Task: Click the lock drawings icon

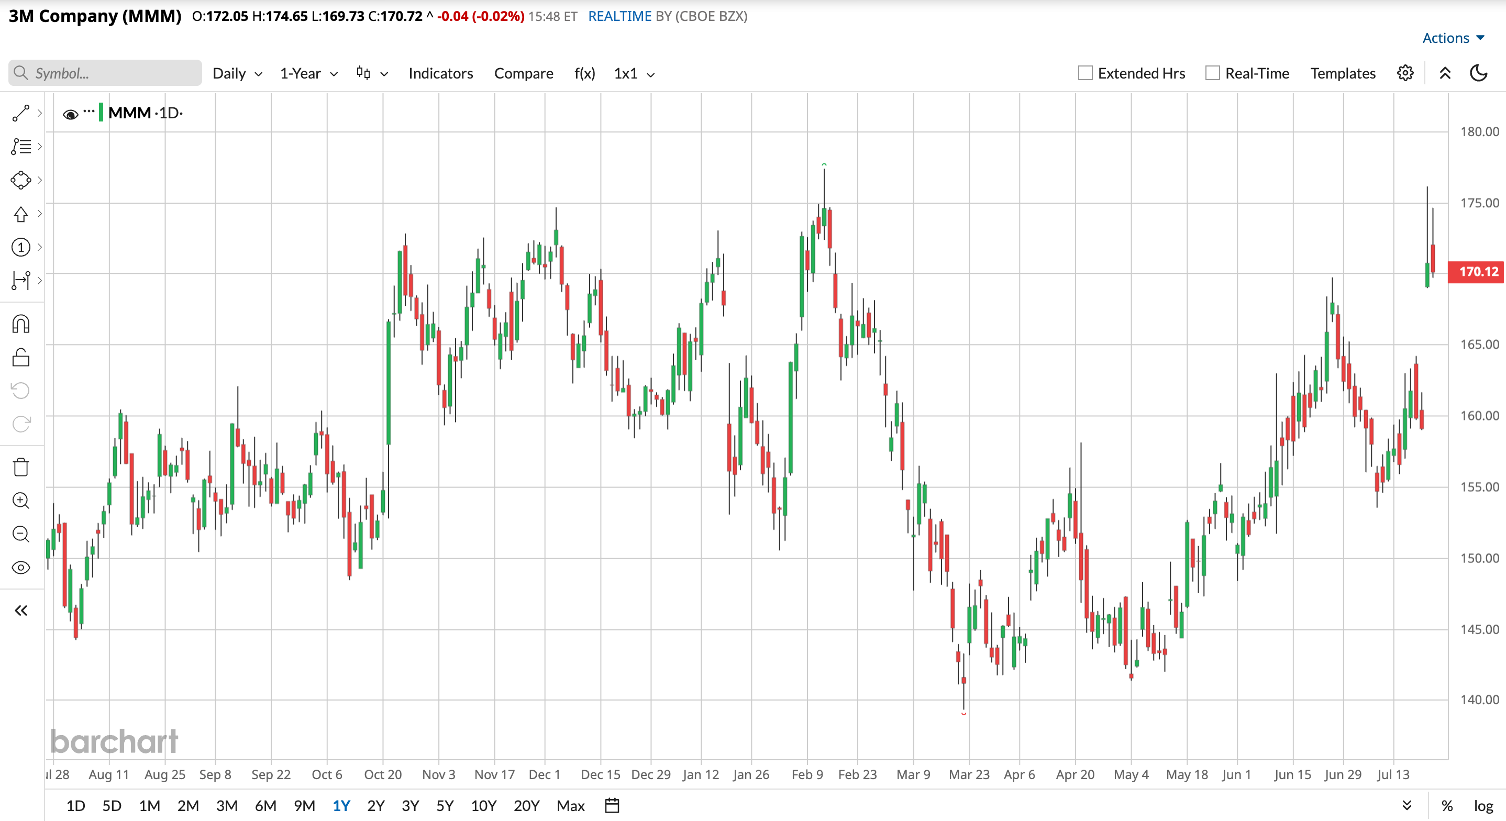Action: 21,357
